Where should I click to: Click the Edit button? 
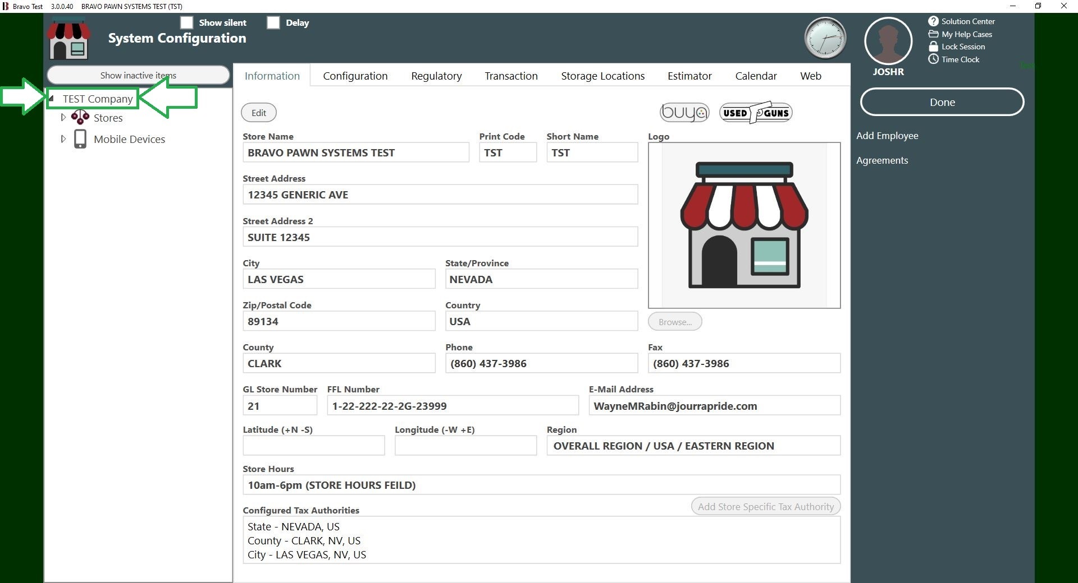pyautogui.click(x=259, y=113)
